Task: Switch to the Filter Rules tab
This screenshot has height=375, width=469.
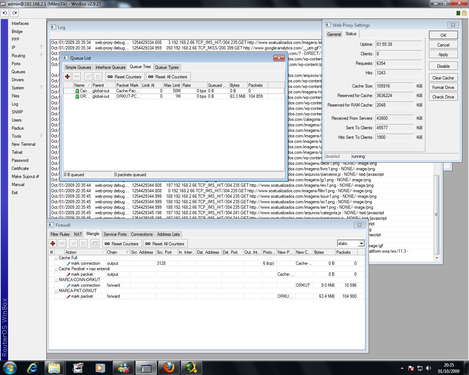Action: (60, 234)
